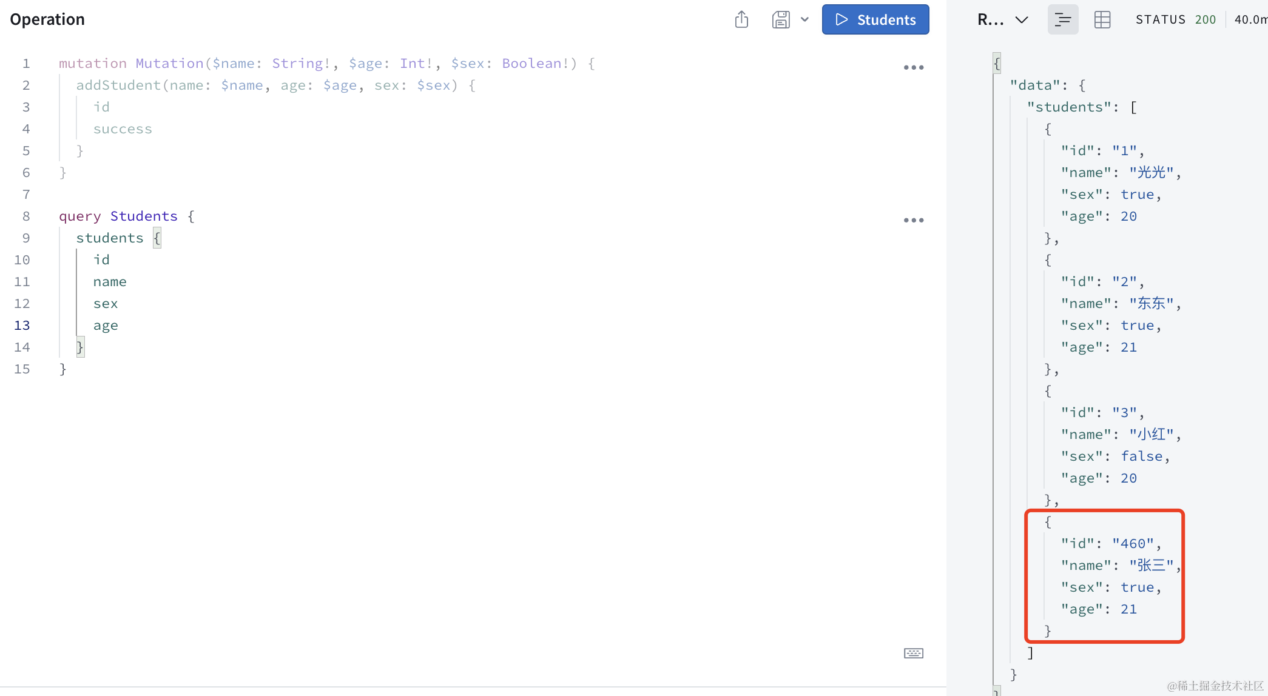Image resolution: width=1268 pixels, height=696 pixels.
Task: Click the students field on line 9
Action: tap(109, 238)
